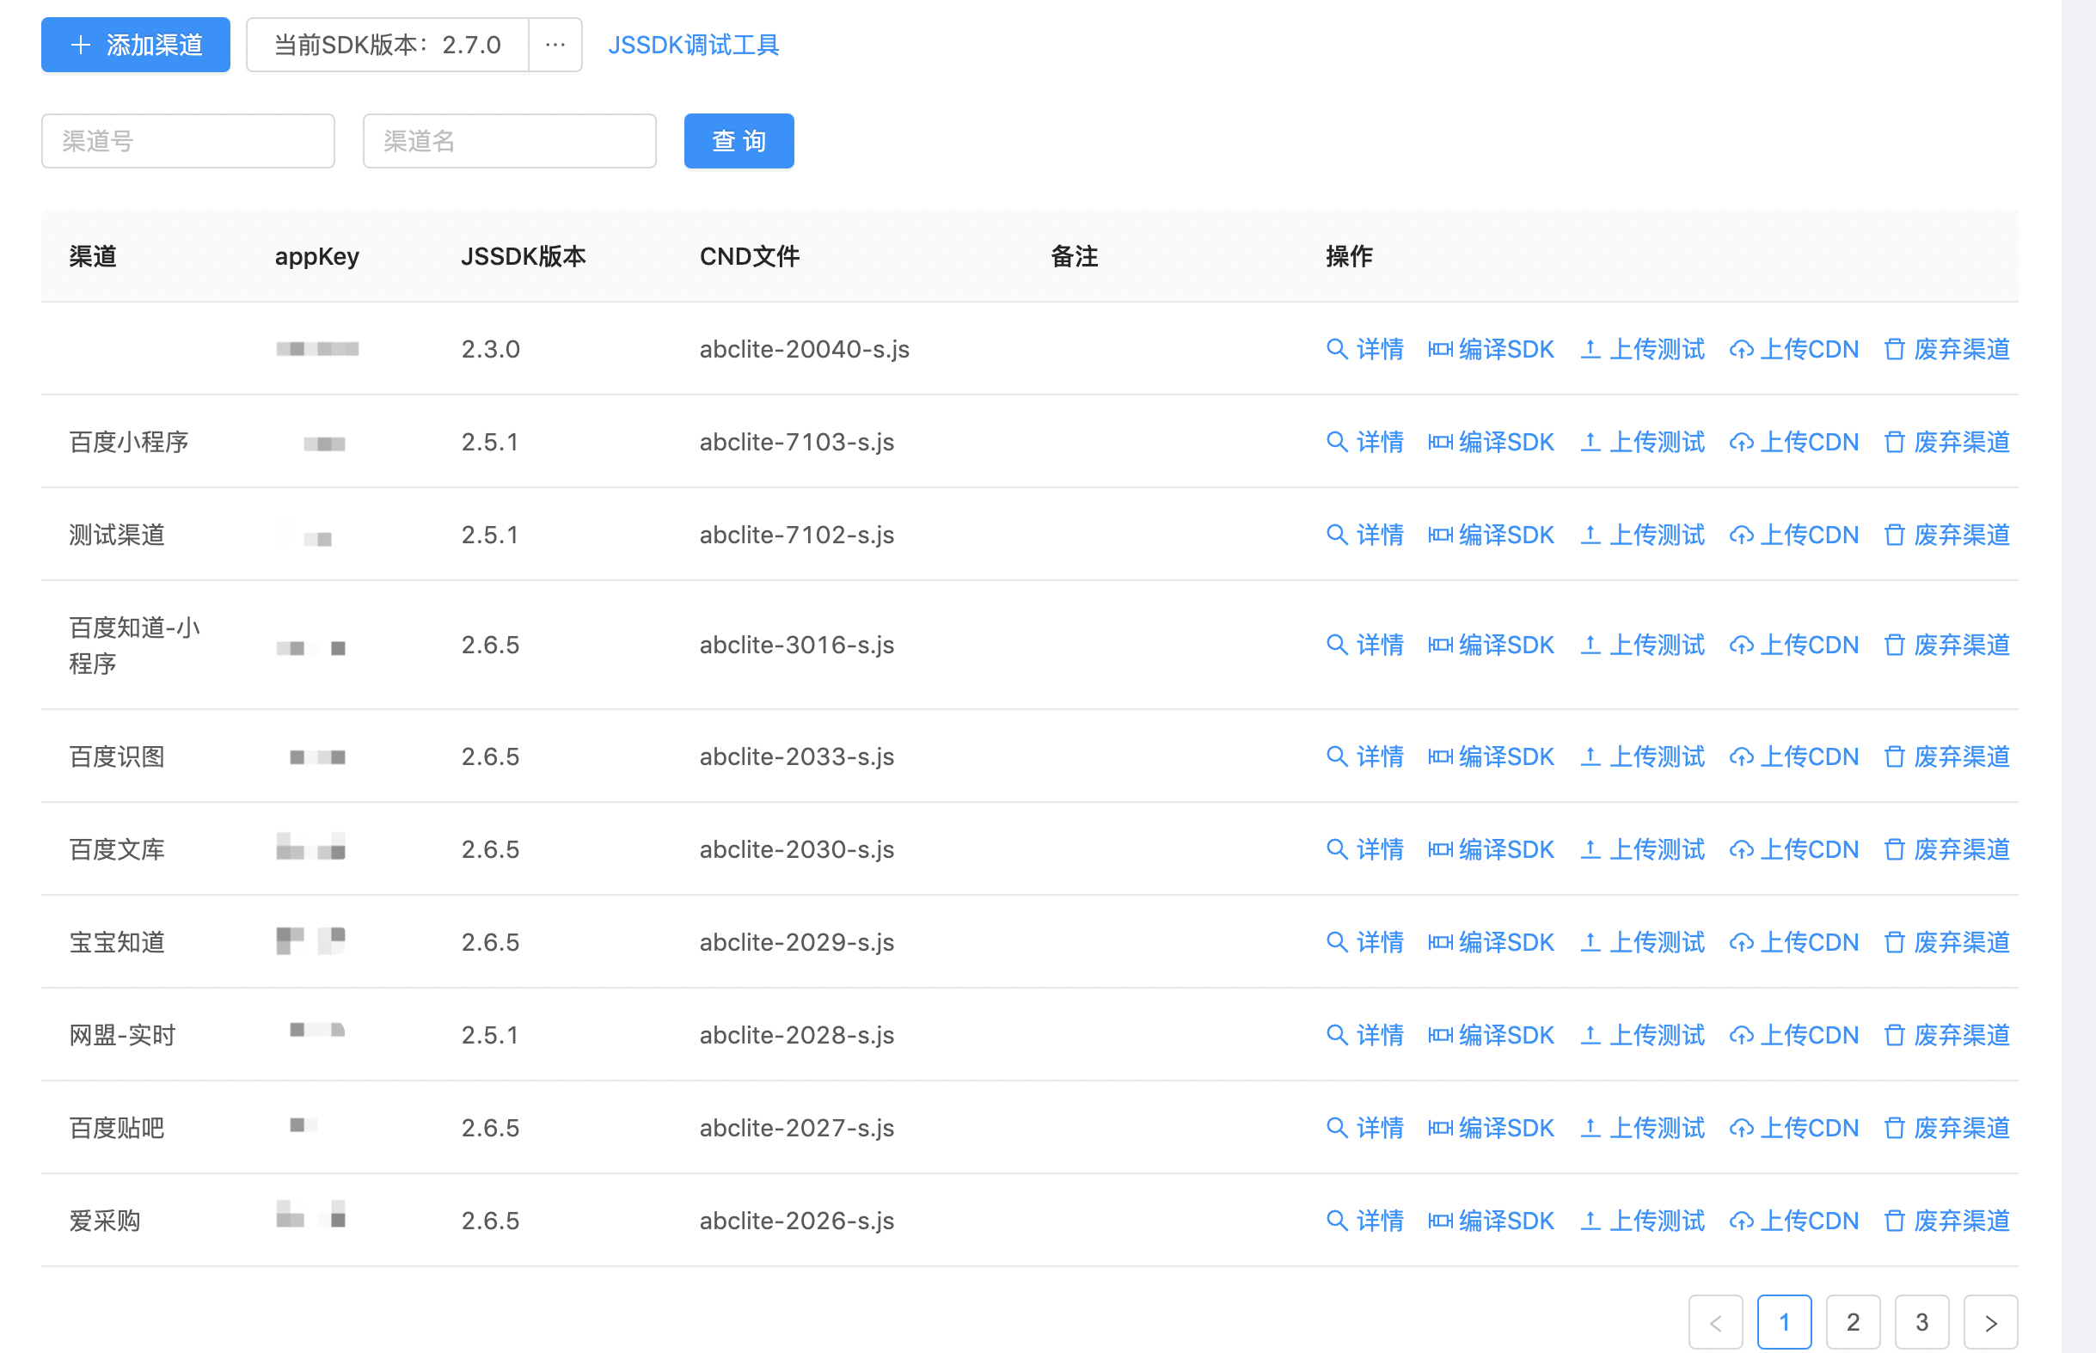Click 上传CDN cloud icon for 百度文库 row
This screenshot has width=2096, height=1353.
click(x=1741, y=849)
